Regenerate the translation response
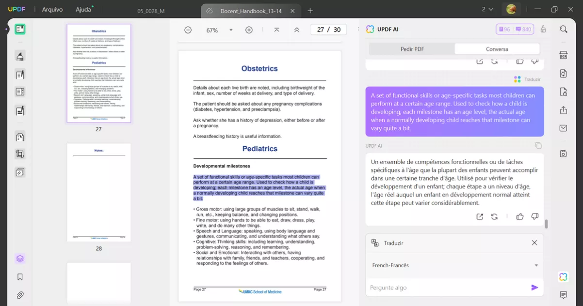This screenshot has height=306, width=583. pyautogui.click(x=494, y=216)
